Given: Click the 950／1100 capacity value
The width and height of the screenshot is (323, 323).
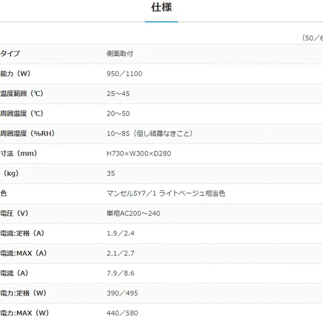Looking at the screenshot, I should pyautogui.click(x=124, y=74).
